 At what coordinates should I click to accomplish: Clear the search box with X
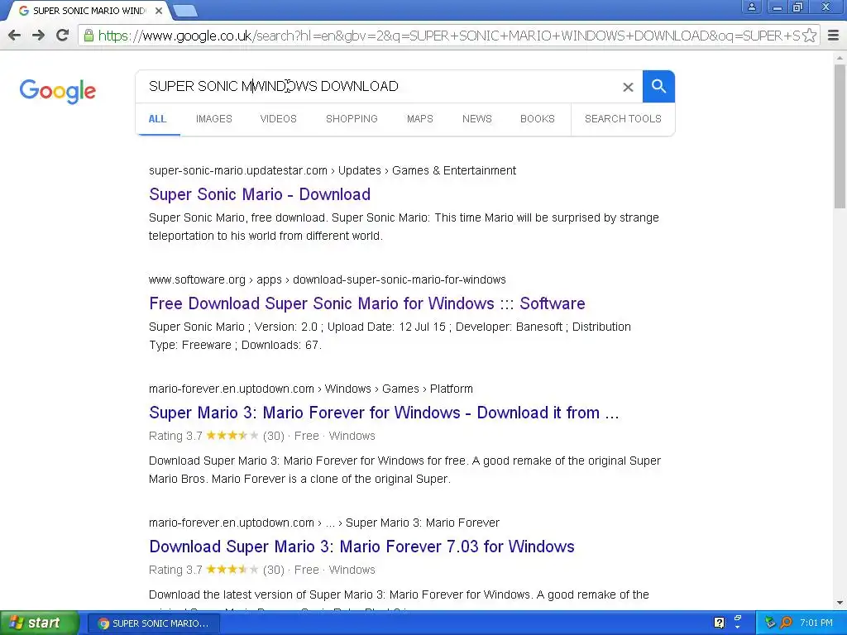coord(628,87)
